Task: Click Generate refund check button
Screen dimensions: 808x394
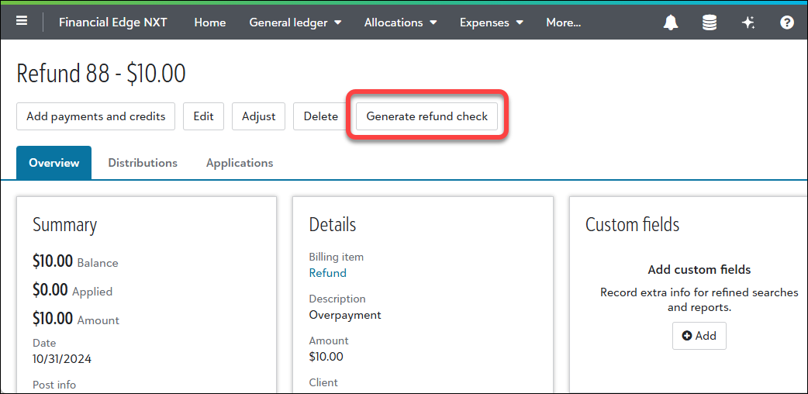Action: pyautogui.click(x=426, y=116)
